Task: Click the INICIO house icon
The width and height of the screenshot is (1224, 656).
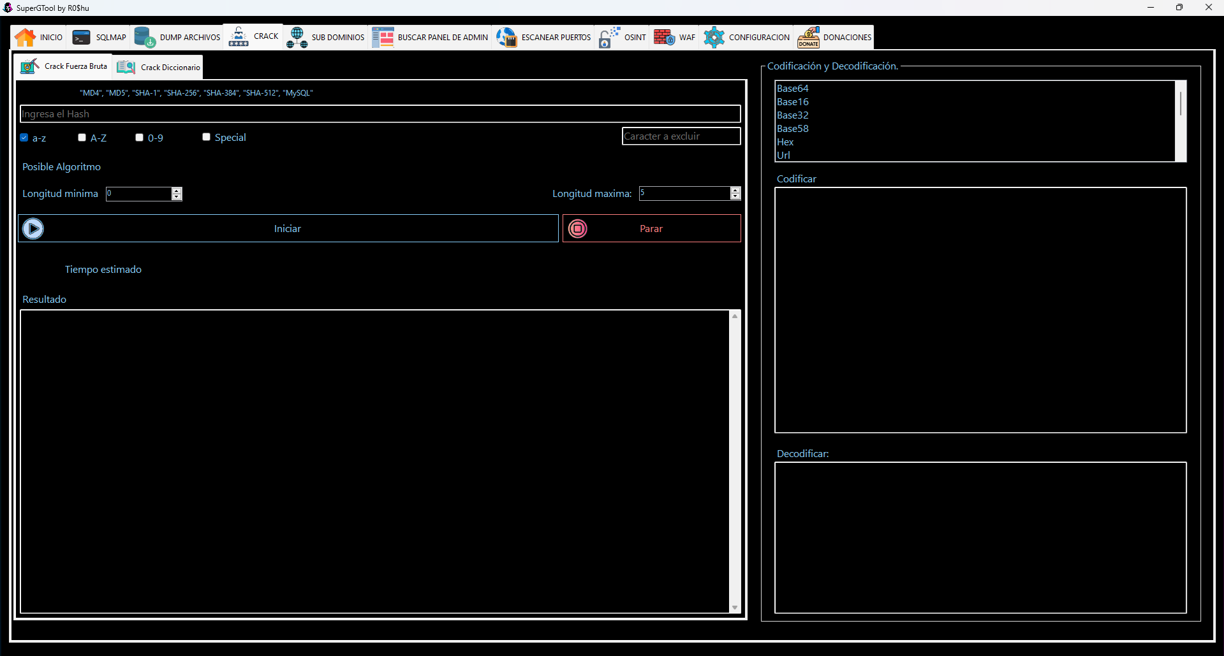Action: 25,38
